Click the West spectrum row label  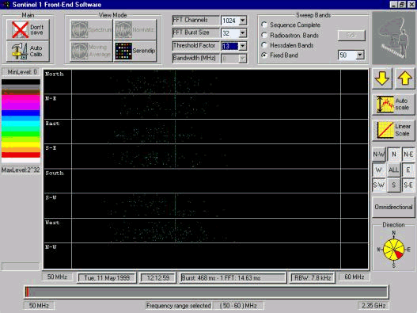[52, 223]
